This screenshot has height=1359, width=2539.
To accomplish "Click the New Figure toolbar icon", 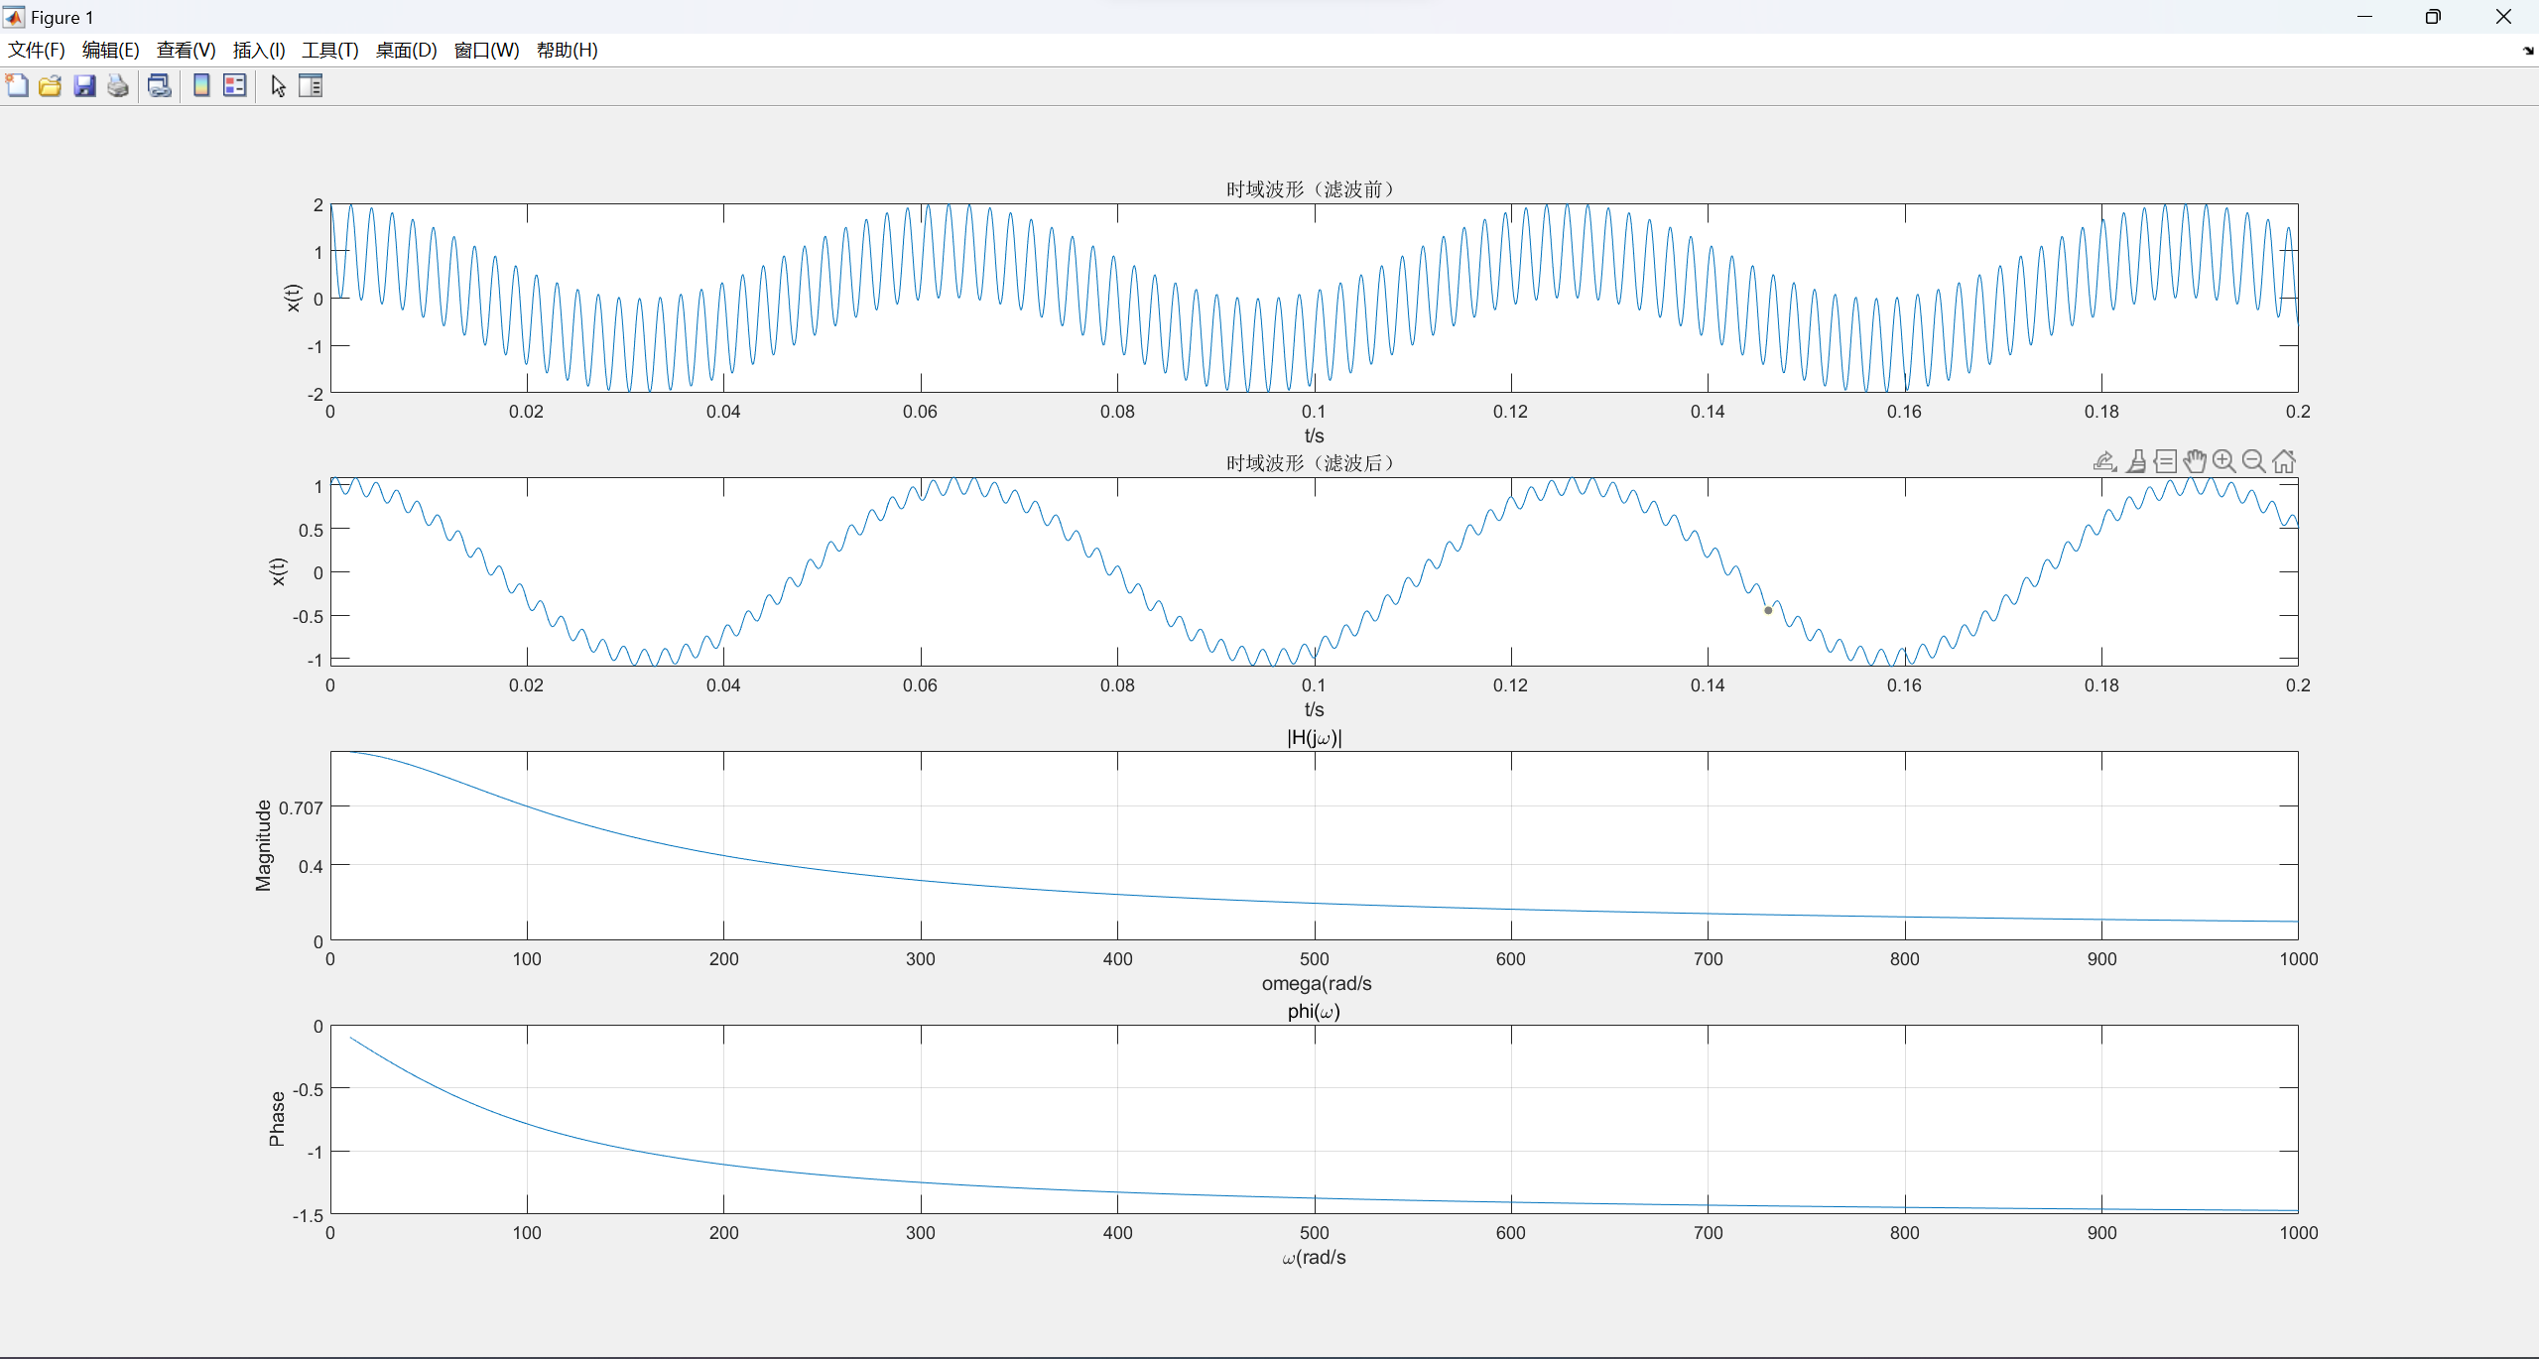I will 17,86.
